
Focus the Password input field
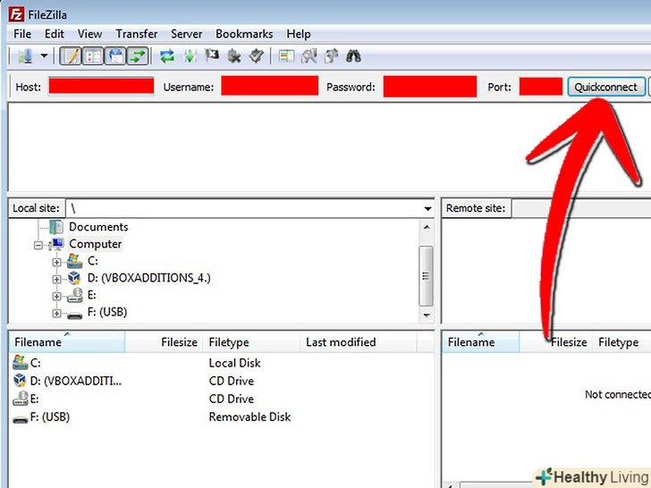tap(430, 87)
